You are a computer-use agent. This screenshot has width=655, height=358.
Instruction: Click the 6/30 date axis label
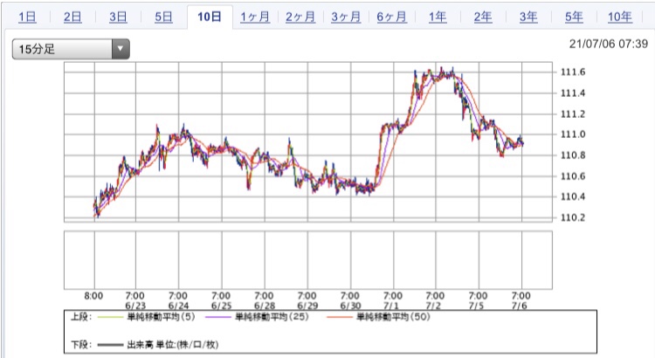pyautogui.click(x=350, y=306)
